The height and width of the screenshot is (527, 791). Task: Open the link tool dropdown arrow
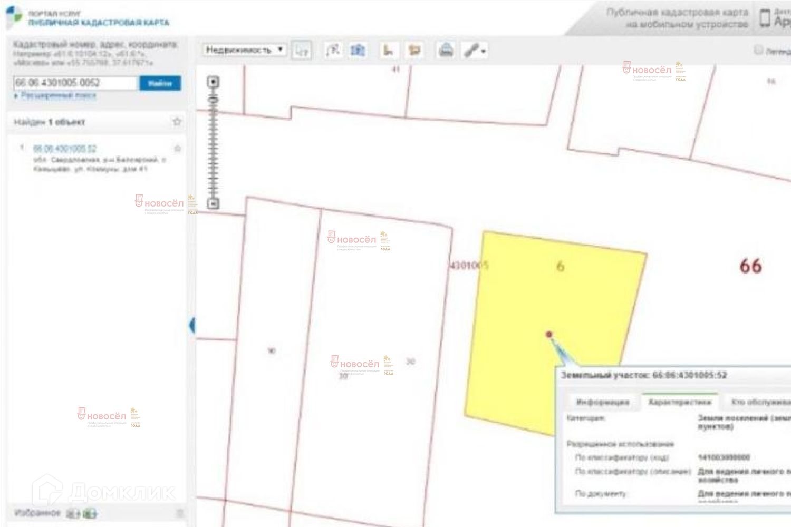tap(483, 52)
